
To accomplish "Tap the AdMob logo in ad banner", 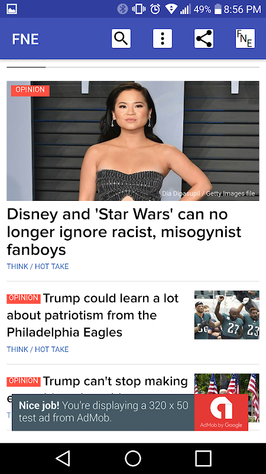I will (221, 412).
